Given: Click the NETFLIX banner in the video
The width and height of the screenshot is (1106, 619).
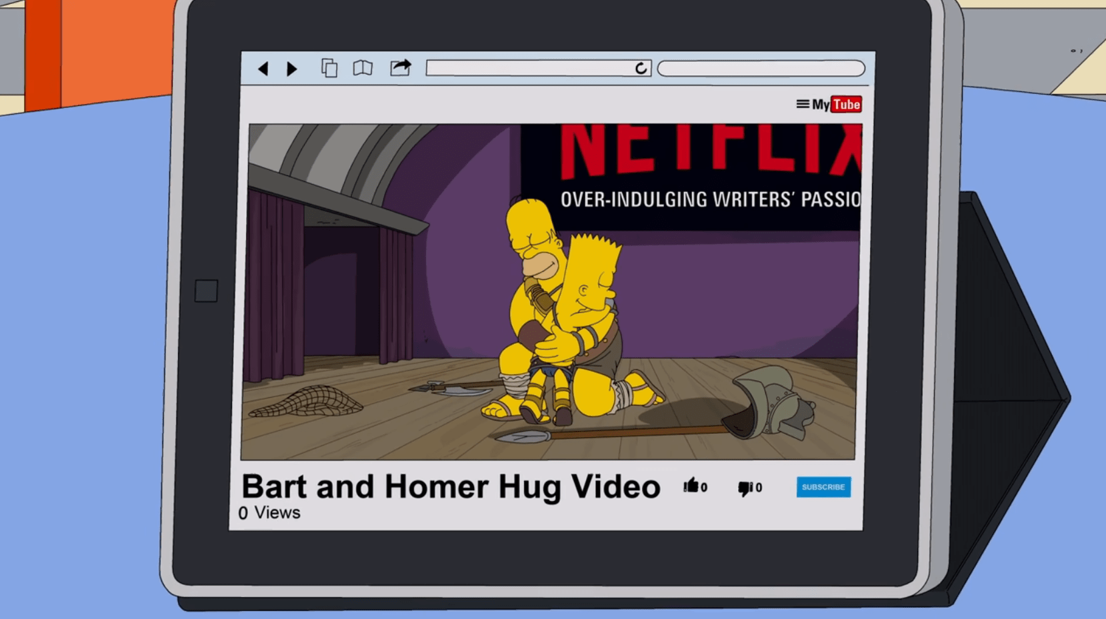Looking at the screenshot, I should tap(710, 152).
